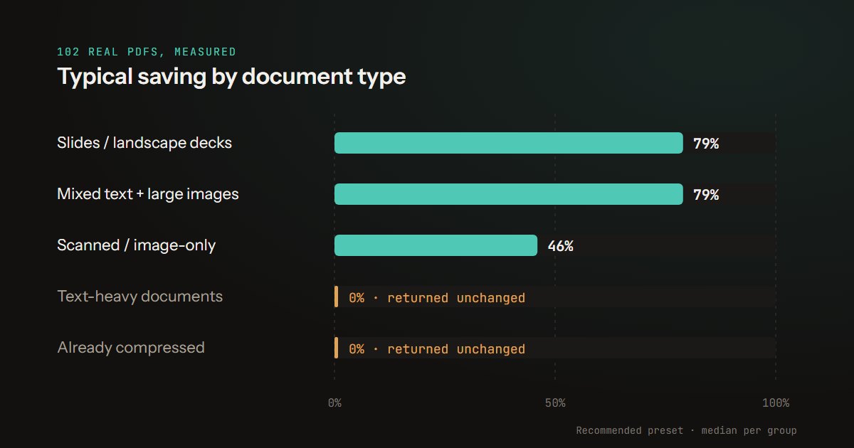This screenshot has height=448, width=854.
Task: Select "returned unchanged" text in the Already compressed row
Action: click(456, 349)
